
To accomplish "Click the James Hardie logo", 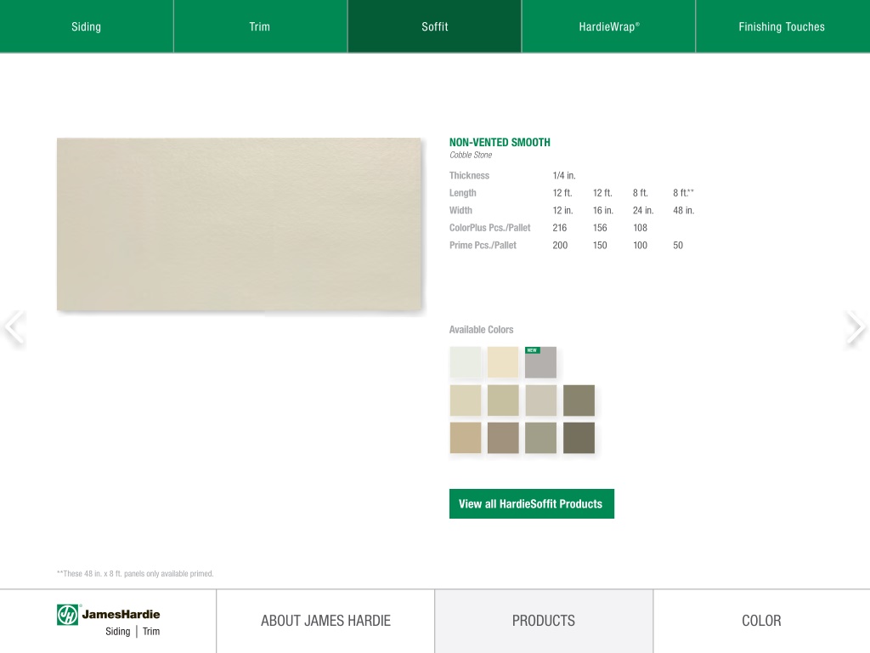I will [108, 622].
